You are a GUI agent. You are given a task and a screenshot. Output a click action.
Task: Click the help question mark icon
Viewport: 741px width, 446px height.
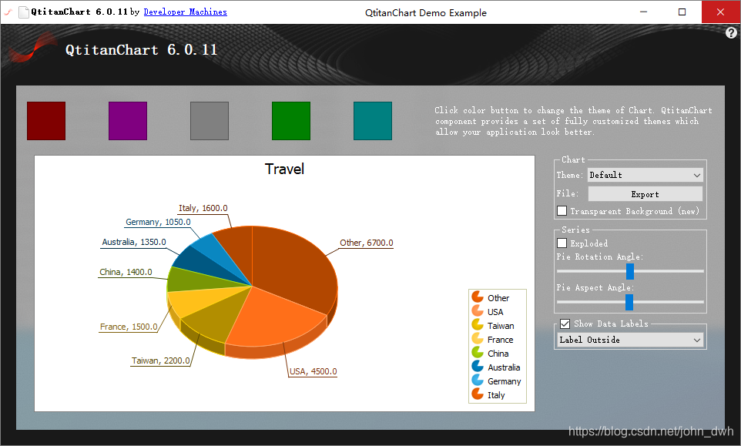[731, 32]
